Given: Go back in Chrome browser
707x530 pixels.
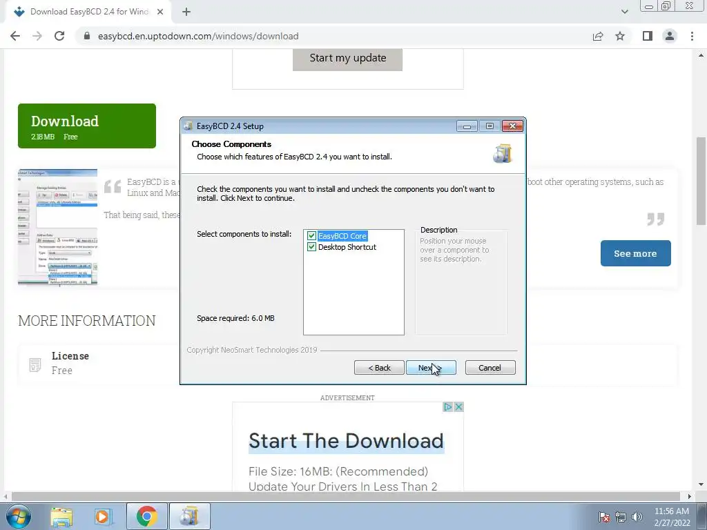Looking at the screenshot, I should click(15, 36).
